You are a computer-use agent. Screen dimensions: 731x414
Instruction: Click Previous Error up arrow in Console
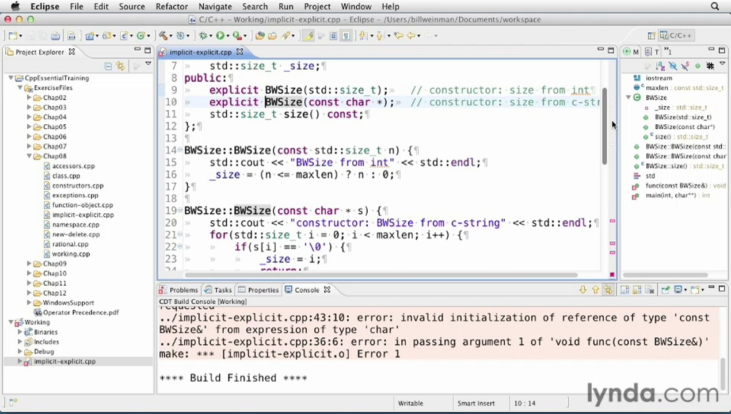click(x=596, y=290)
